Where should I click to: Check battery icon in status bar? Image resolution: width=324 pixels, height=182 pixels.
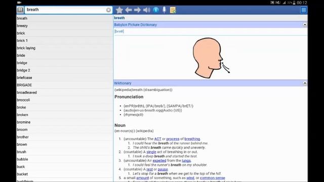(294, 3)
